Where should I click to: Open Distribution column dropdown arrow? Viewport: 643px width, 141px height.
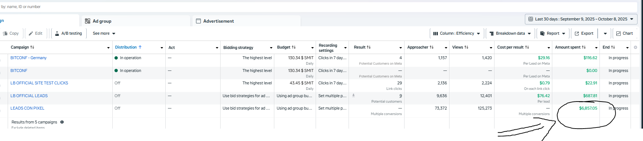coord(162,48)
